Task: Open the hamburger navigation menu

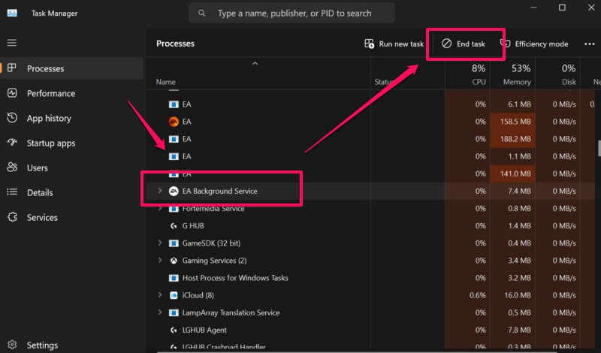Action: [x=12, y=43]
